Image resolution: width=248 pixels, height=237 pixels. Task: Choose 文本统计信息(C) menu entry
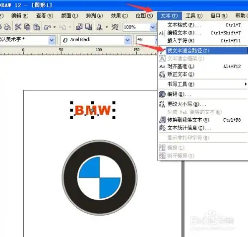203,128
